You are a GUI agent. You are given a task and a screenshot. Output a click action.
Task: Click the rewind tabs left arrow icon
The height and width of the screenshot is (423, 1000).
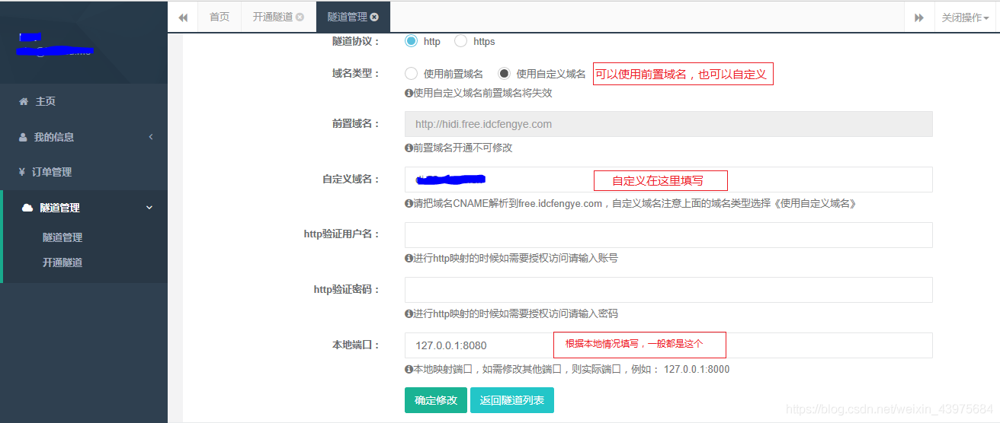coord(183,17)
